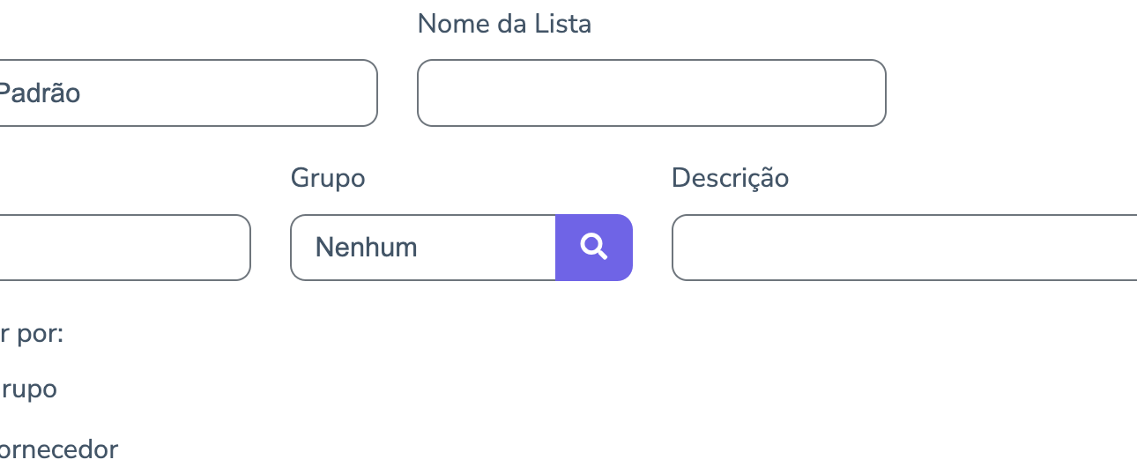
Task: Click the Nenhum text inside Grupo
Action: coord(367,248)
